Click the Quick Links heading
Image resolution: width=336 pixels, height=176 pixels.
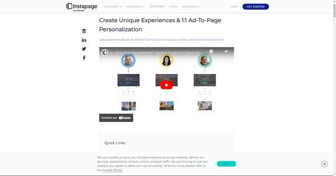[115, 143]
